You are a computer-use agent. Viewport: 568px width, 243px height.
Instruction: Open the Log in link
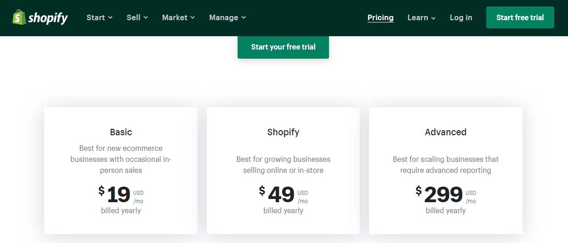[461, 17]
